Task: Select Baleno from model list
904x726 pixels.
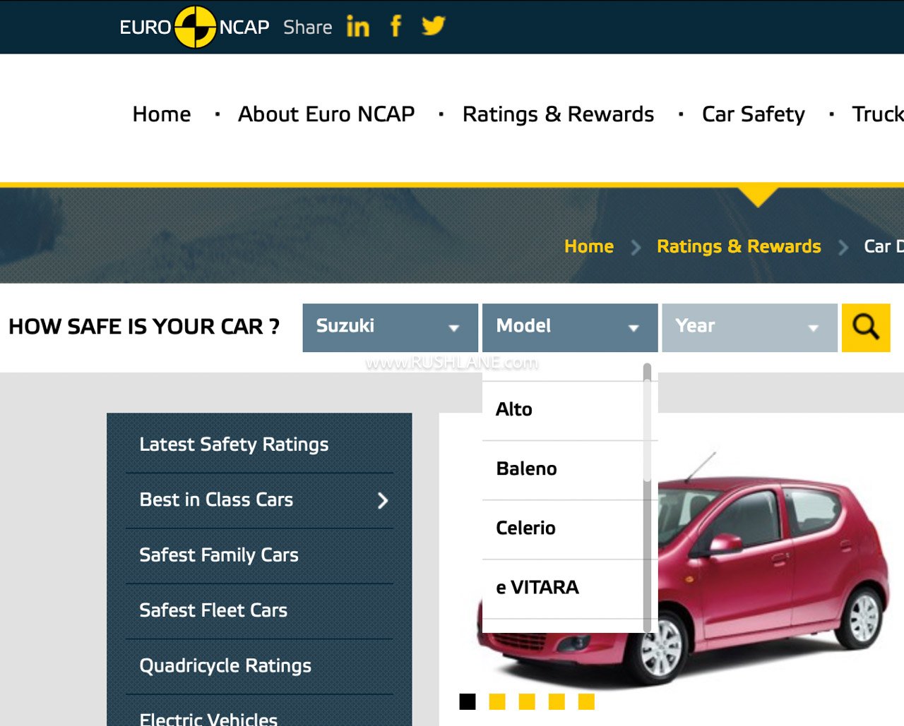Action: coord(563,469)
